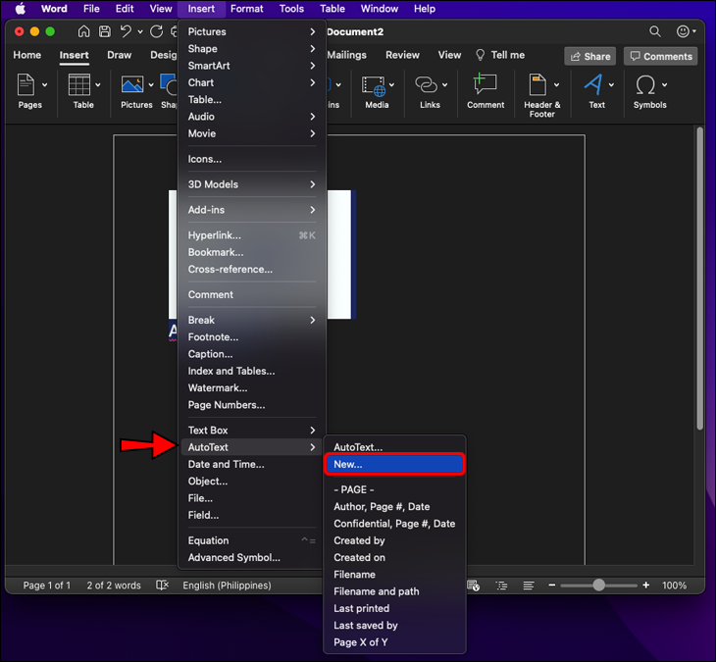This screenshot has width=716, height=662.
Task: Click the Tell me lightbulb icon
Action: click(x=480, y=55)
